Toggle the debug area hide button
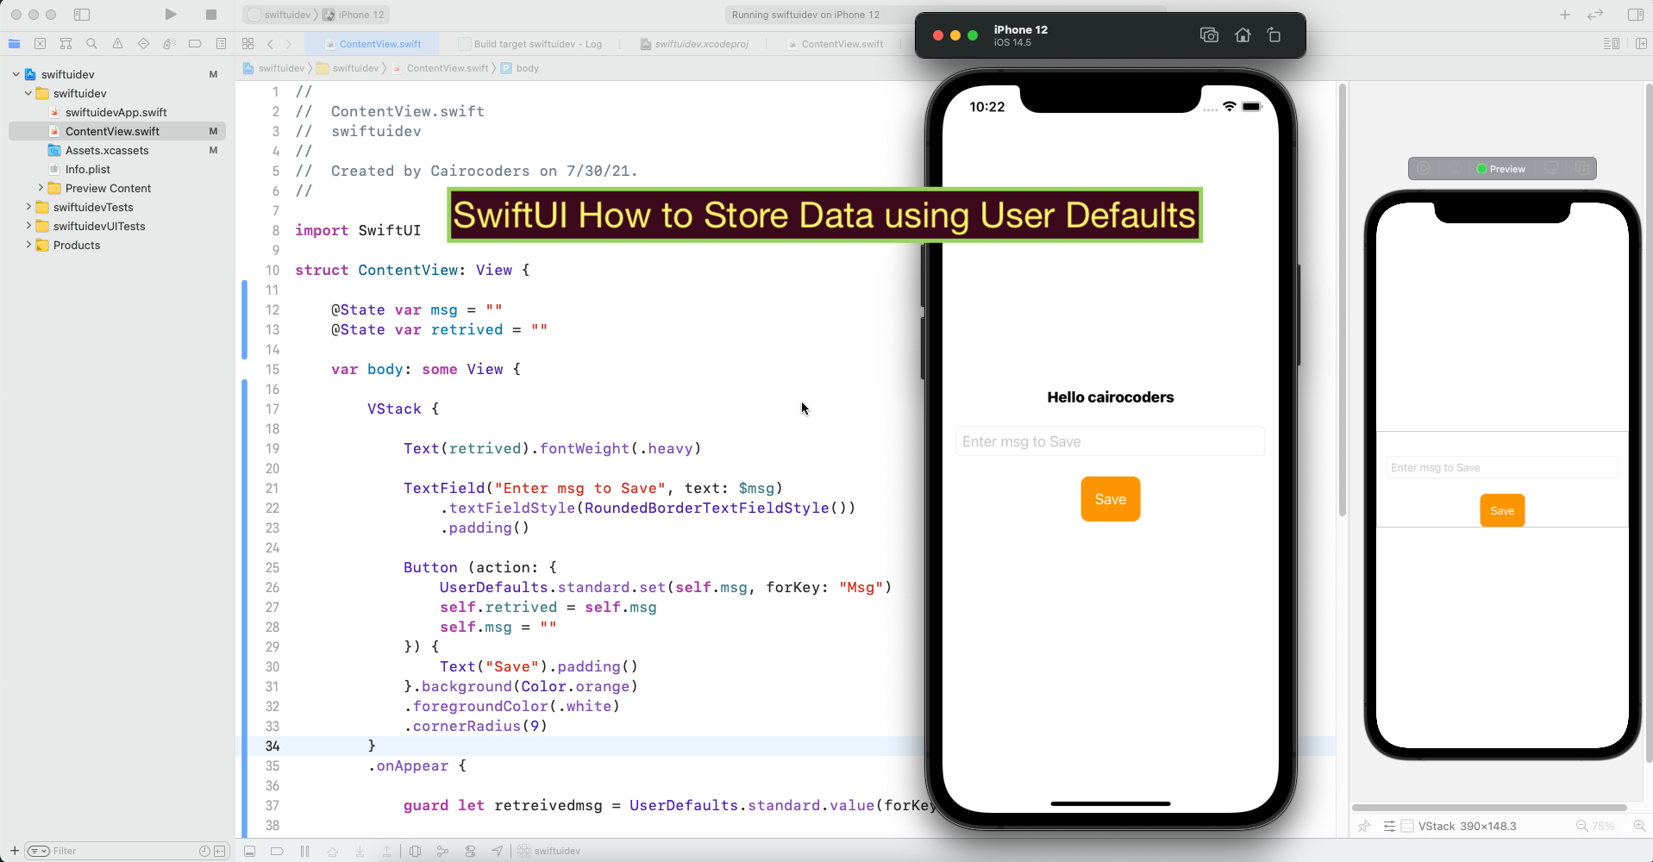Image resolution: width=1653 pixels, height=862 pixels. pyautogui.click(x=249, y=851)
